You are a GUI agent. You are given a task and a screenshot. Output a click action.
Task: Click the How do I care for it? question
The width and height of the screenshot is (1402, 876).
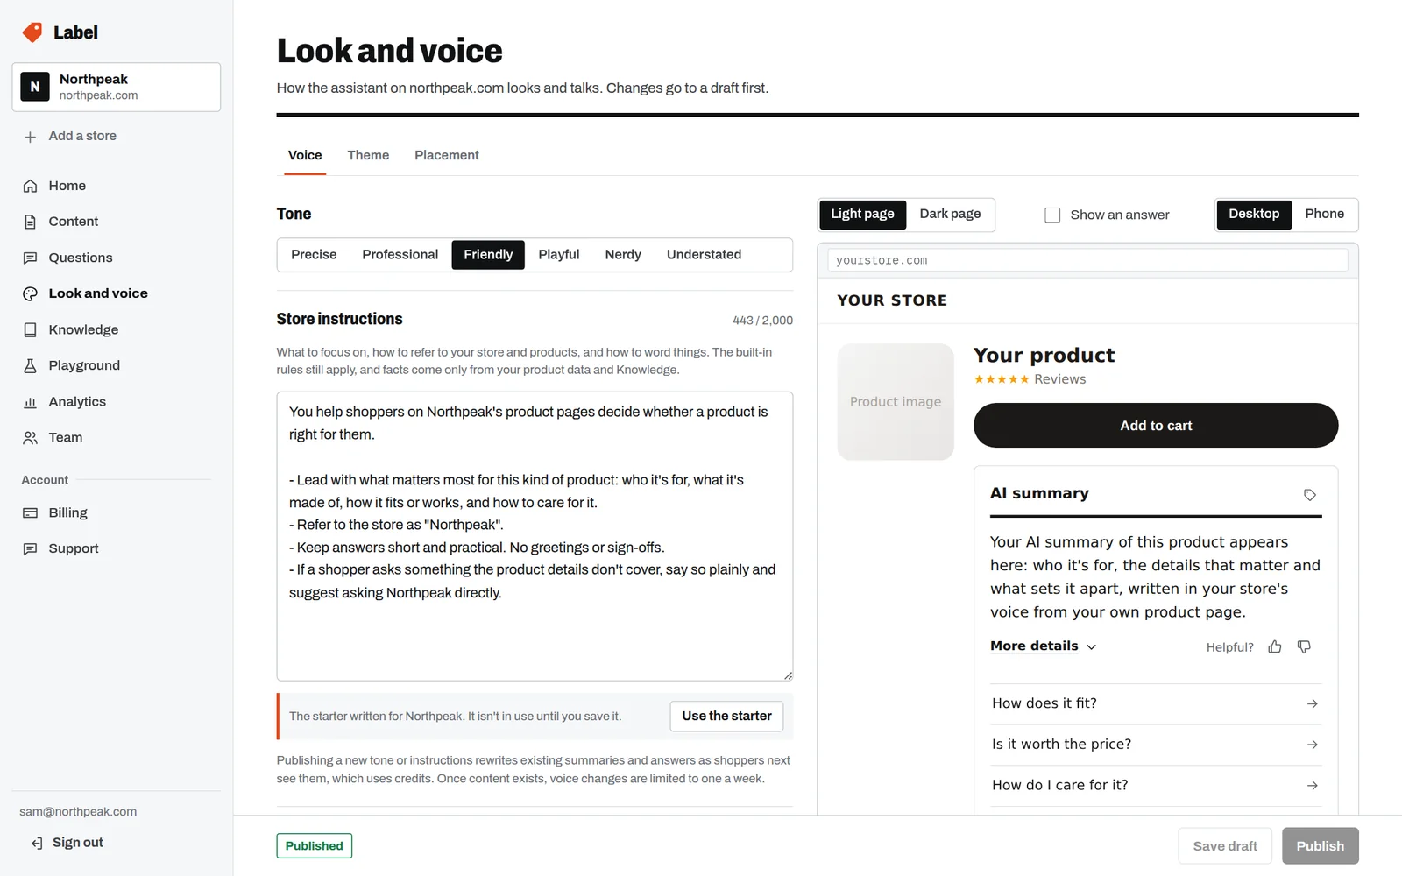pyautogui.click(x=1156, y=786)
